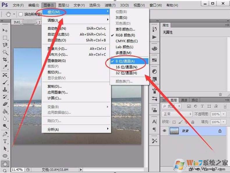The width and height of the screenshot is (230, 173).
Task: Open the 滤镜 menu in menu bar
Action: (x=110, y=5)
